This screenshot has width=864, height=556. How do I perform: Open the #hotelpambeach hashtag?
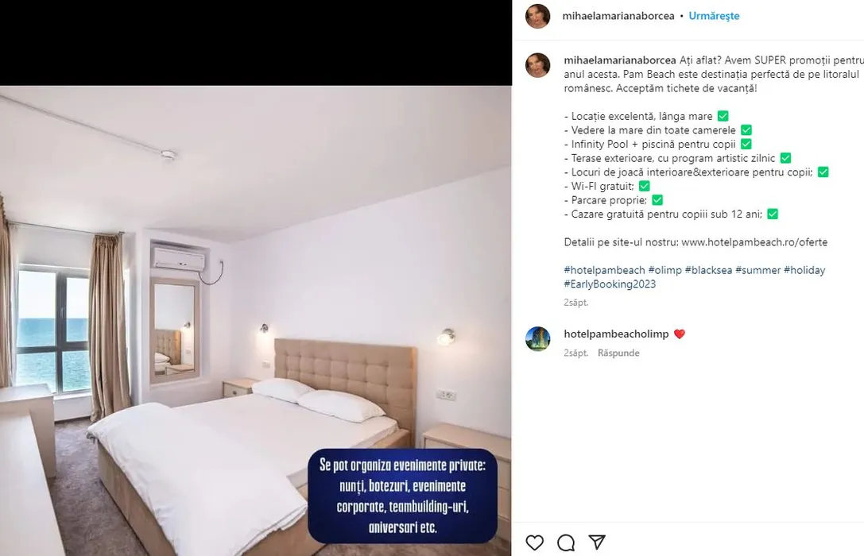(604, 270)
